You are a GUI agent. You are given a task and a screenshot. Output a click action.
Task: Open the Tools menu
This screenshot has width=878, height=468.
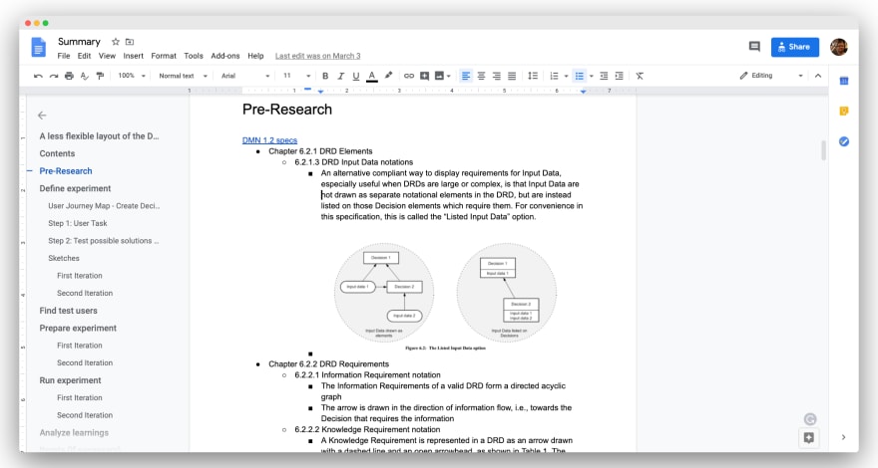[x=194, y=56]
